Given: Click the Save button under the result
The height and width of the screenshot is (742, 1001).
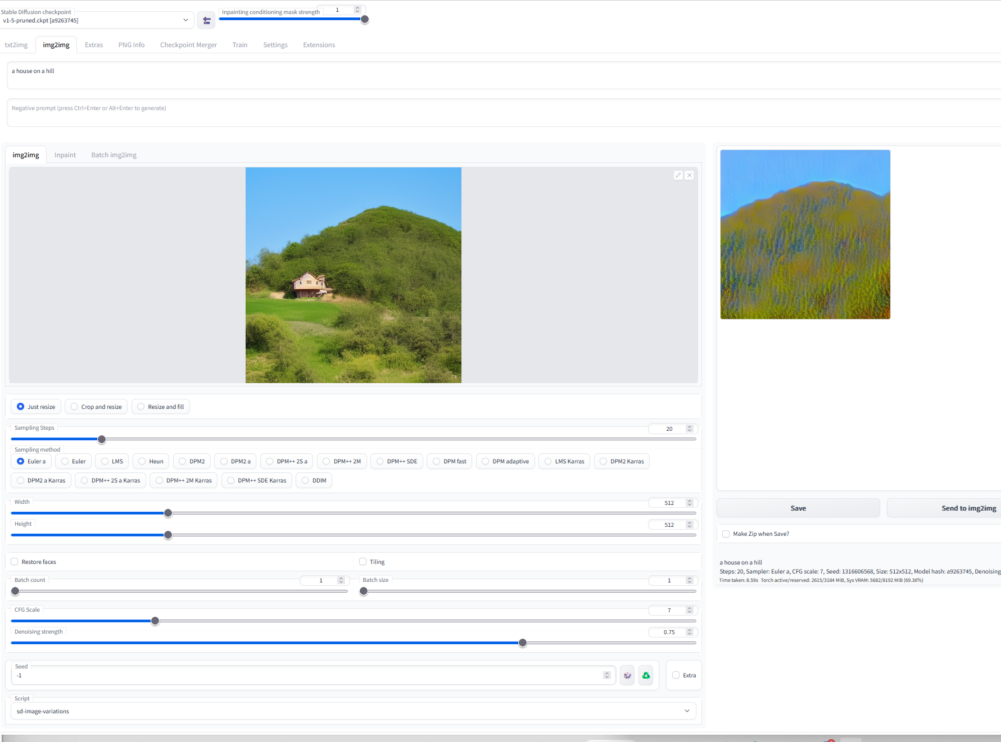Looking at the screenshot, I should [798, 508].
